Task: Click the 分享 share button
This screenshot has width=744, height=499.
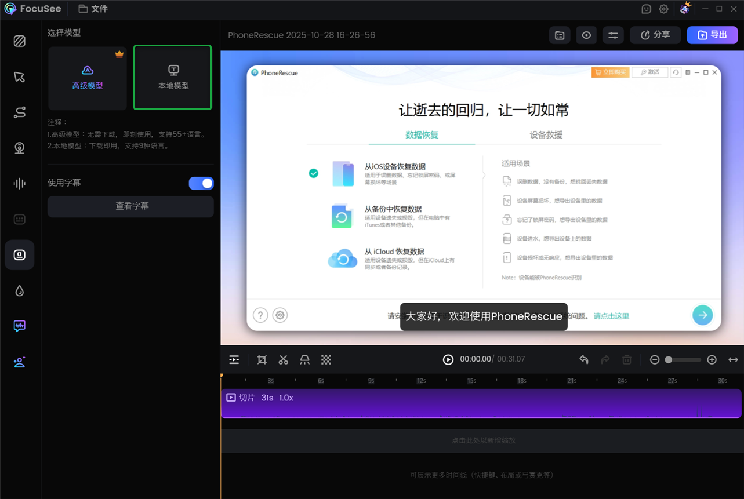Action: coord(655,35)
